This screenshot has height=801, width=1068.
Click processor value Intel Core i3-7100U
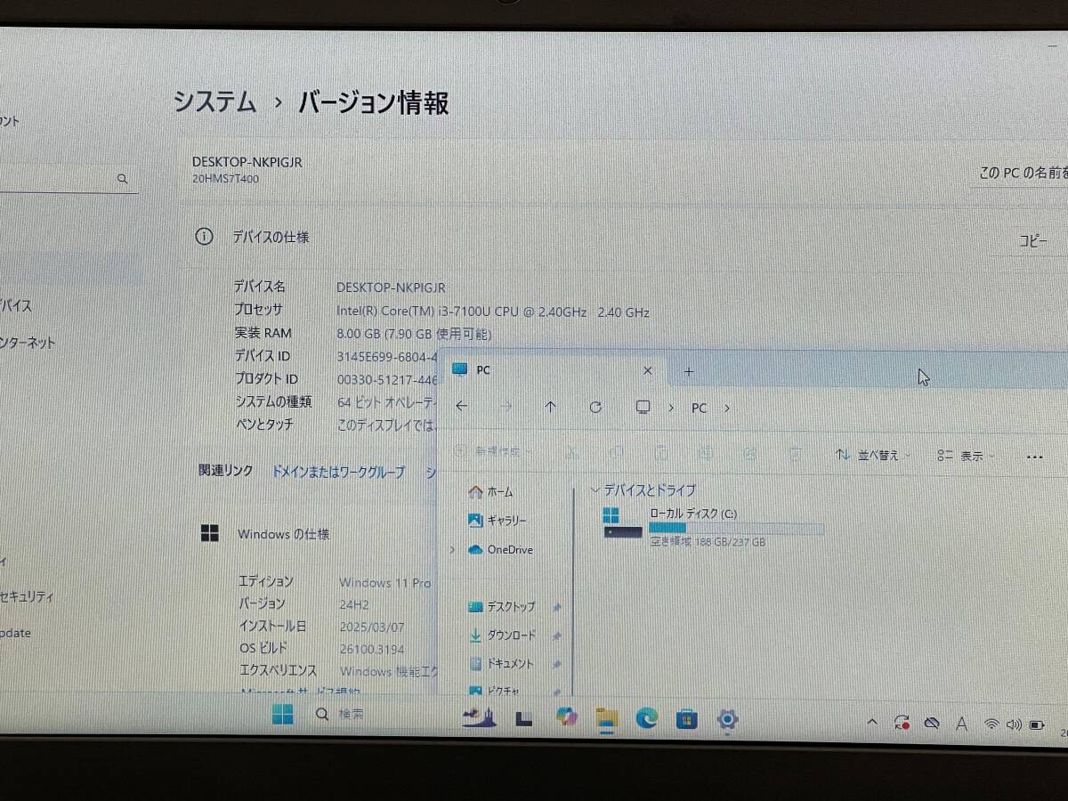point(493,312)
